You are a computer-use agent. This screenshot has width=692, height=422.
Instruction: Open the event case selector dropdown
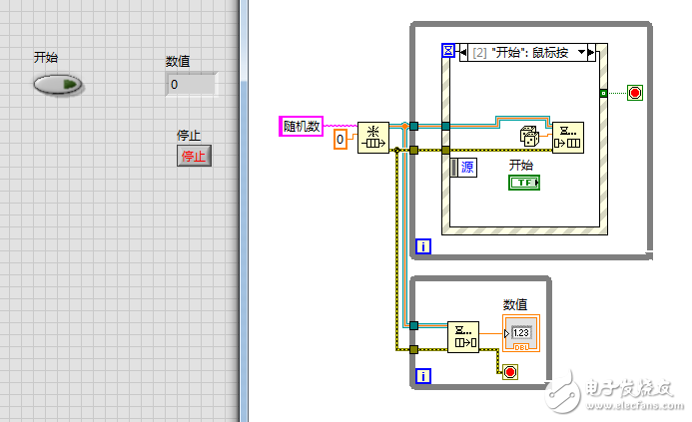(x=579, y=52)
